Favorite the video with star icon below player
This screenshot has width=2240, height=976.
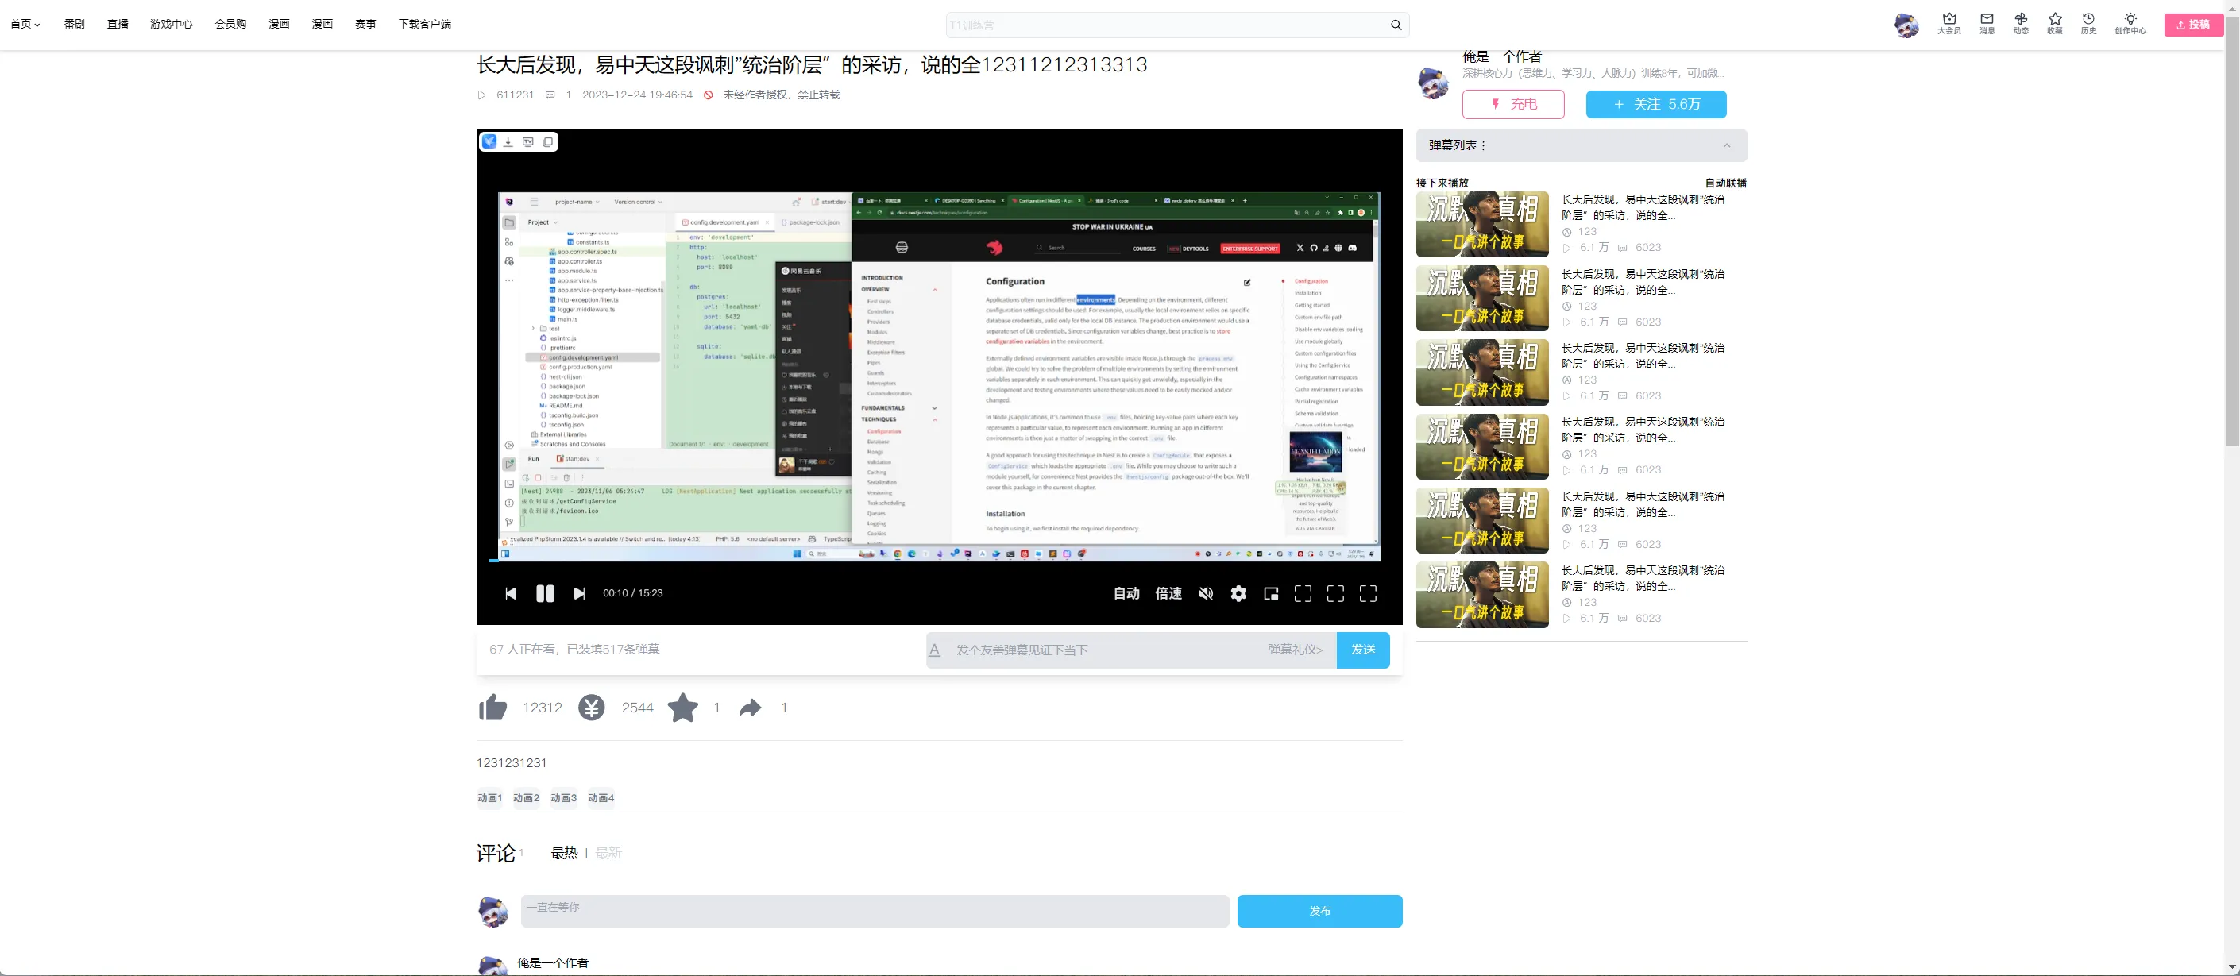[x=682, y=708]
